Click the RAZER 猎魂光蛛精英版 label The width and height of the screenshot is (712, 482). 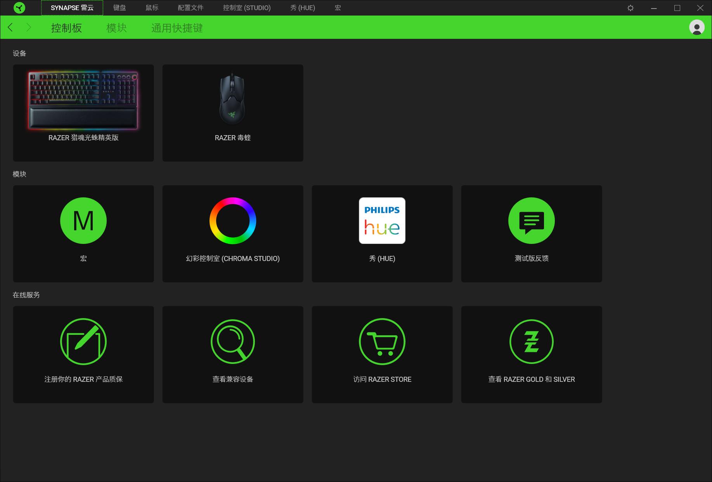click(83, 137)
